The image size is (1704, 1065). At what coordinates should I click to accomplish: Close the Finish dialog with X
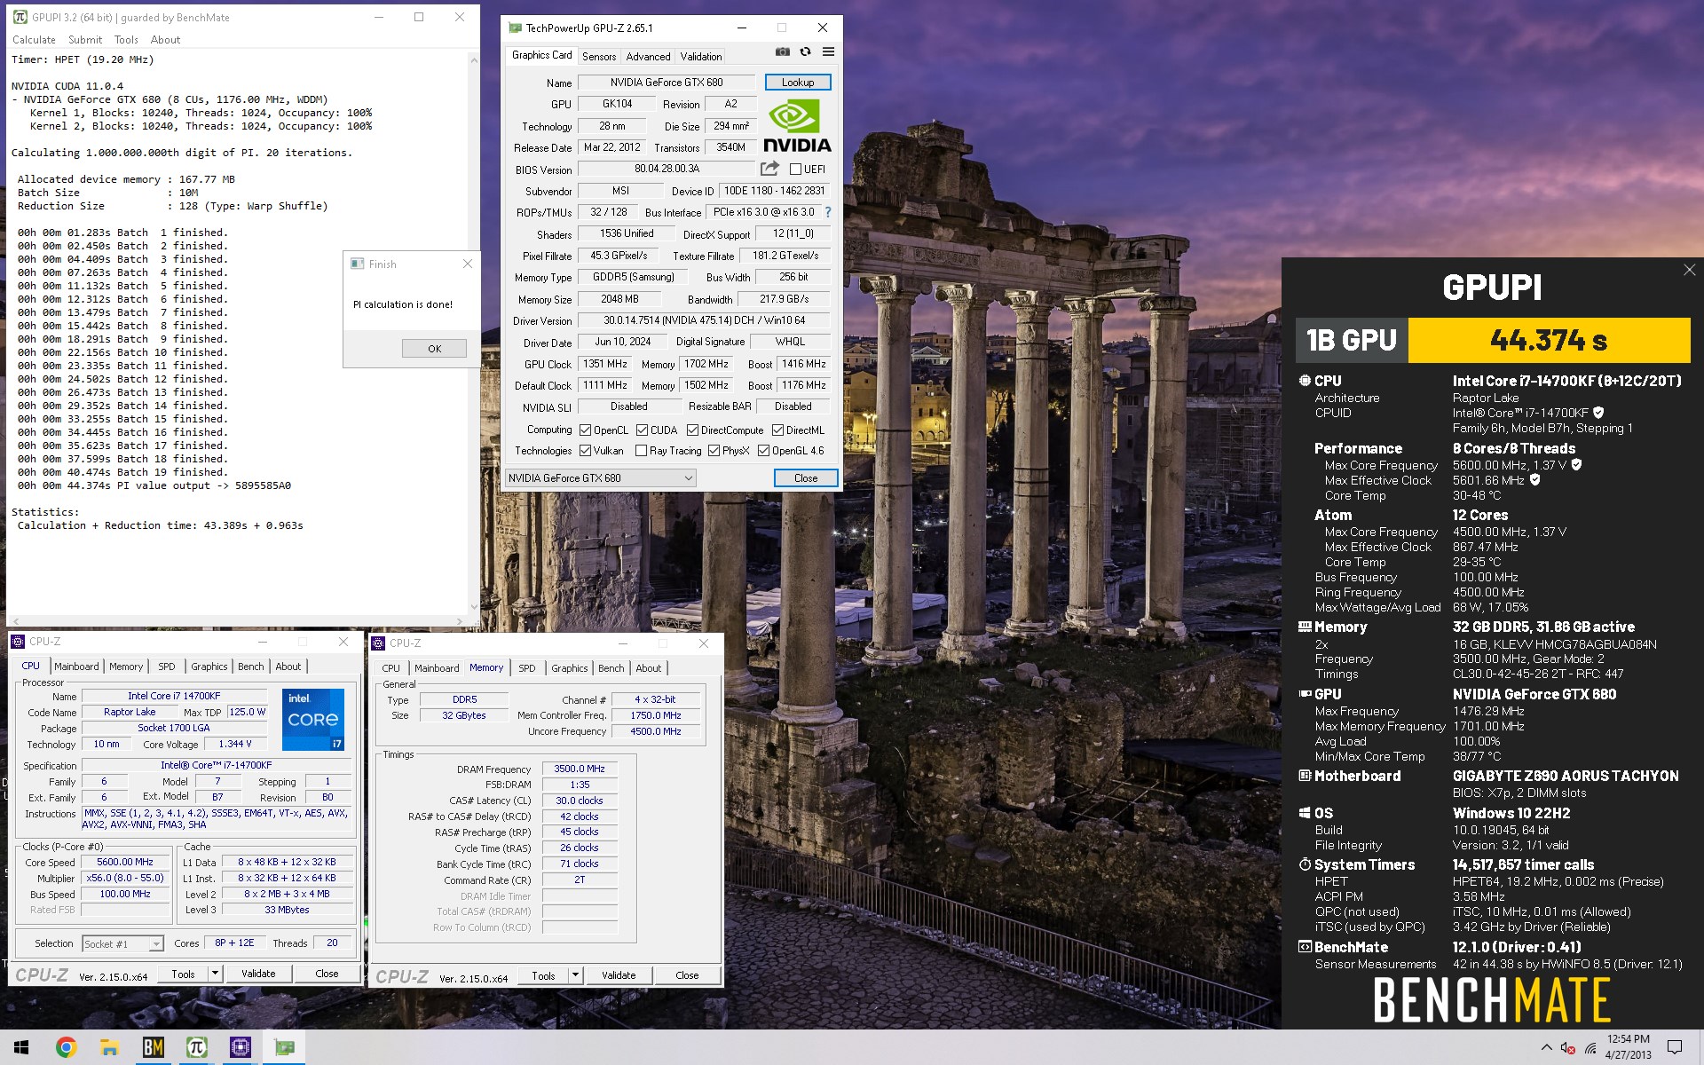point(468,264)
